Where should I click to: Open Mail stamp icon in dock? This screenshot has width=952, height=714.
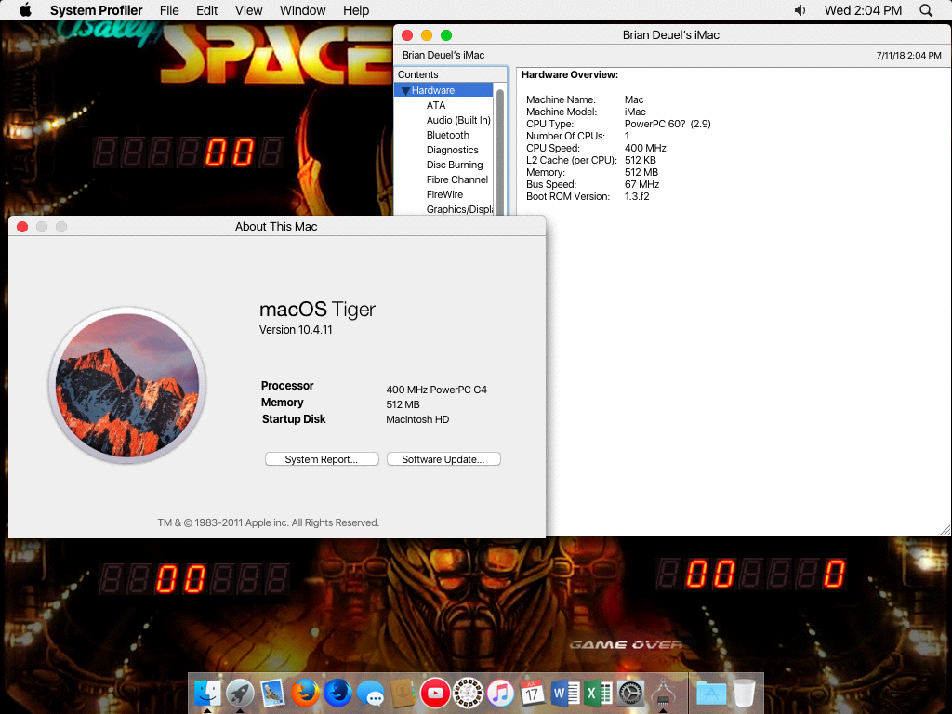click(272, 693)
